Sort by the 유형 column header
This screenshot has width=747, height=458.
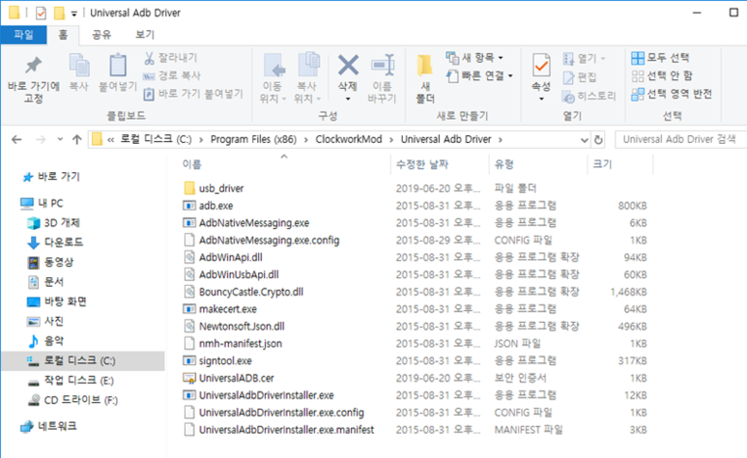click(504, 164)
